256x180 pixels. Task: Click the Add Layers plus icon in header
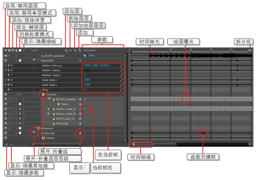(66, 51)
